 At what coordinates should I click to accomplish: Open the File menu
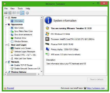6,9
